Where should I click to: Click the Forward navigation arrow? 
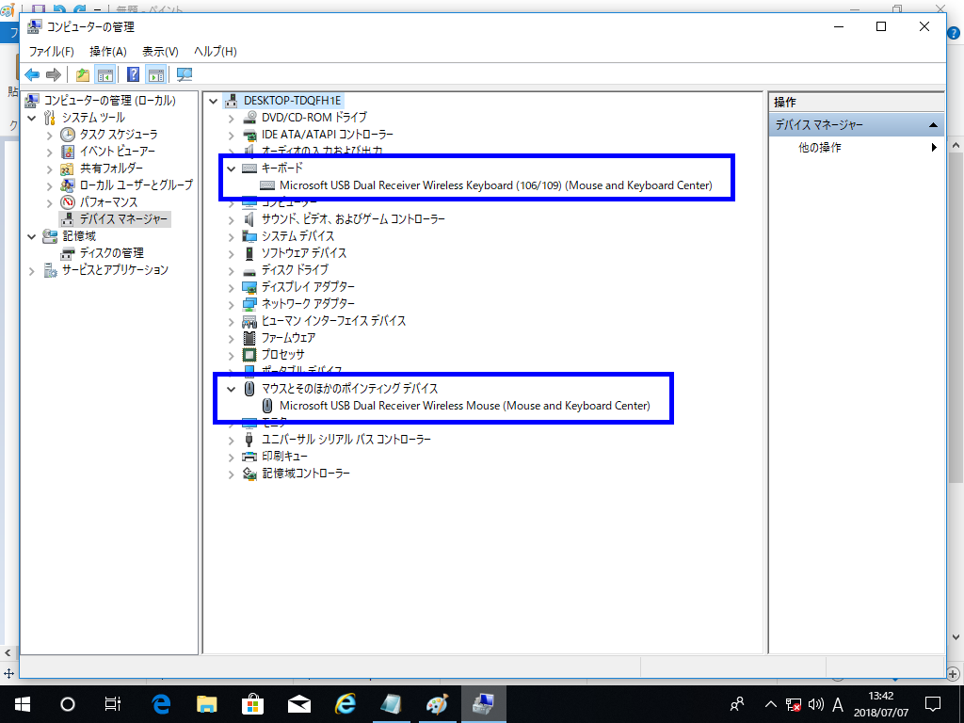point(54,74)
